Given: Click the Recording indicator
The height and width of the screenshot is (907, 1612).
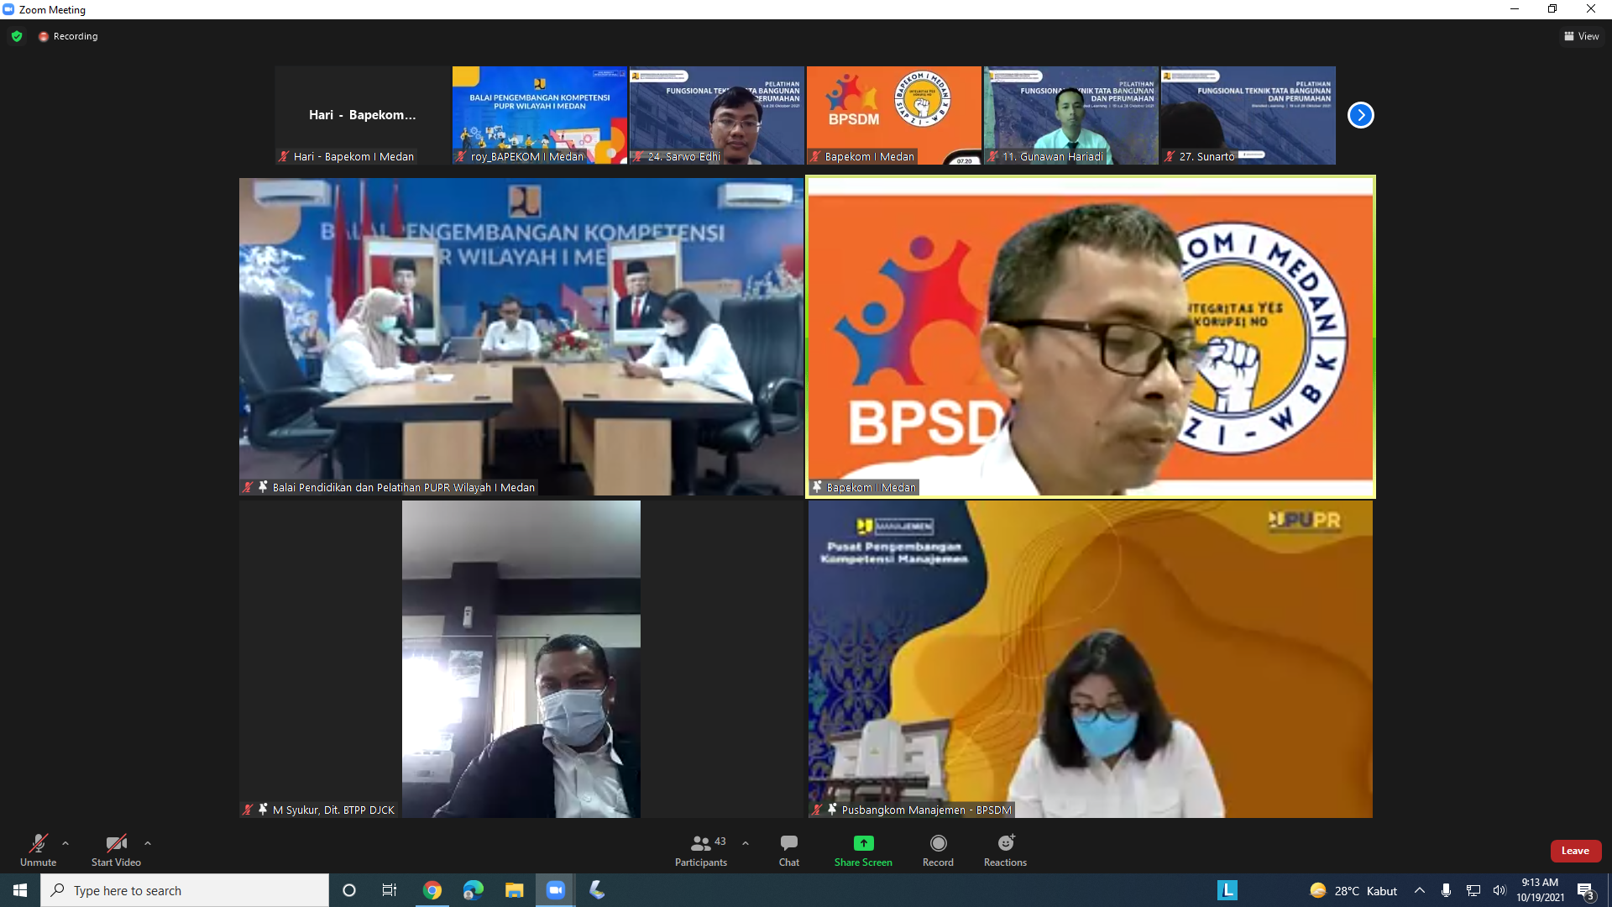Looking at the screenshot, I should click(x=68, y=36).
